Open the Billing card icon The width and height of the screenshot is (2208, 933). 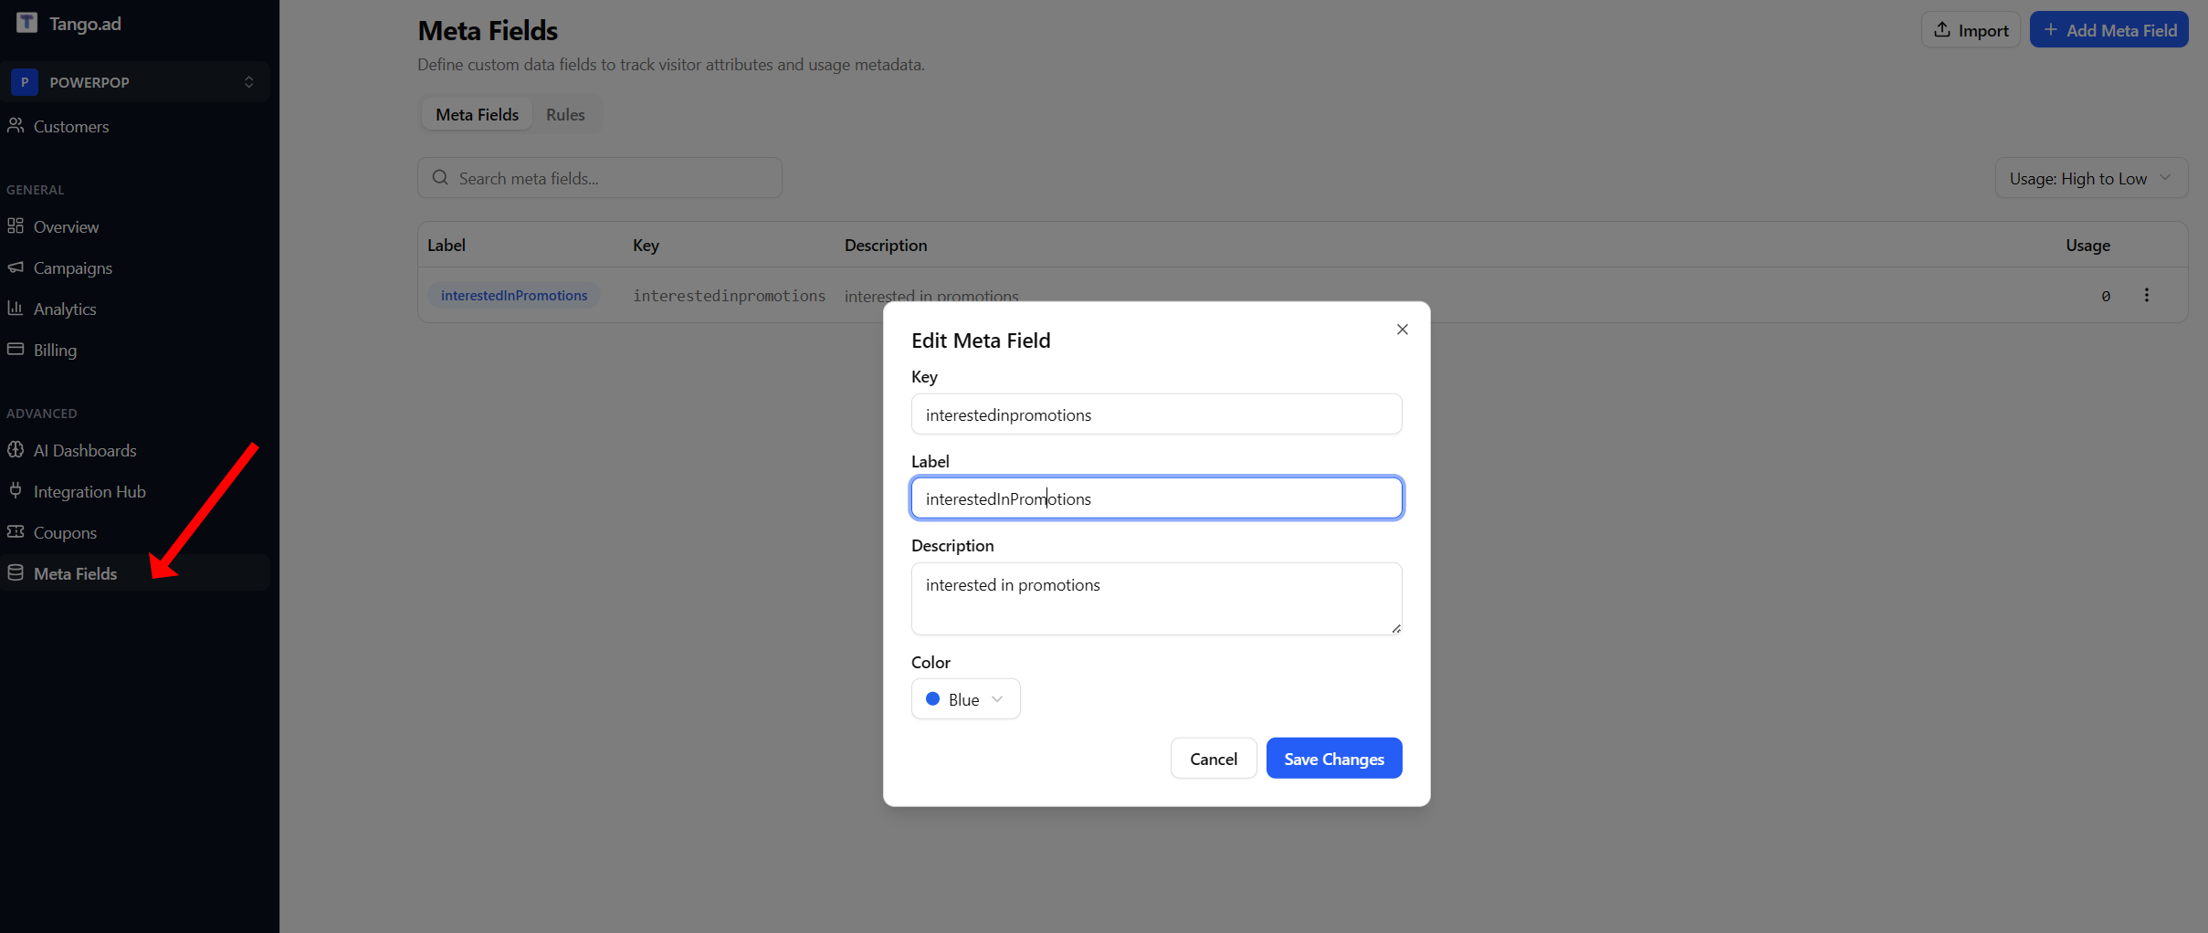tap(16, 350)
